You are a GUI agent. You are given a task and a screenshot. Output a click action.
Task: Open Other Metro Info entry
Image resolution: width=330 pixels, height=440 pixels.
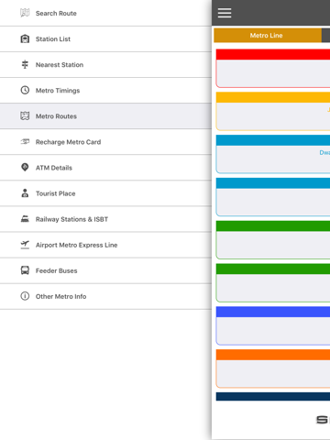105,296
